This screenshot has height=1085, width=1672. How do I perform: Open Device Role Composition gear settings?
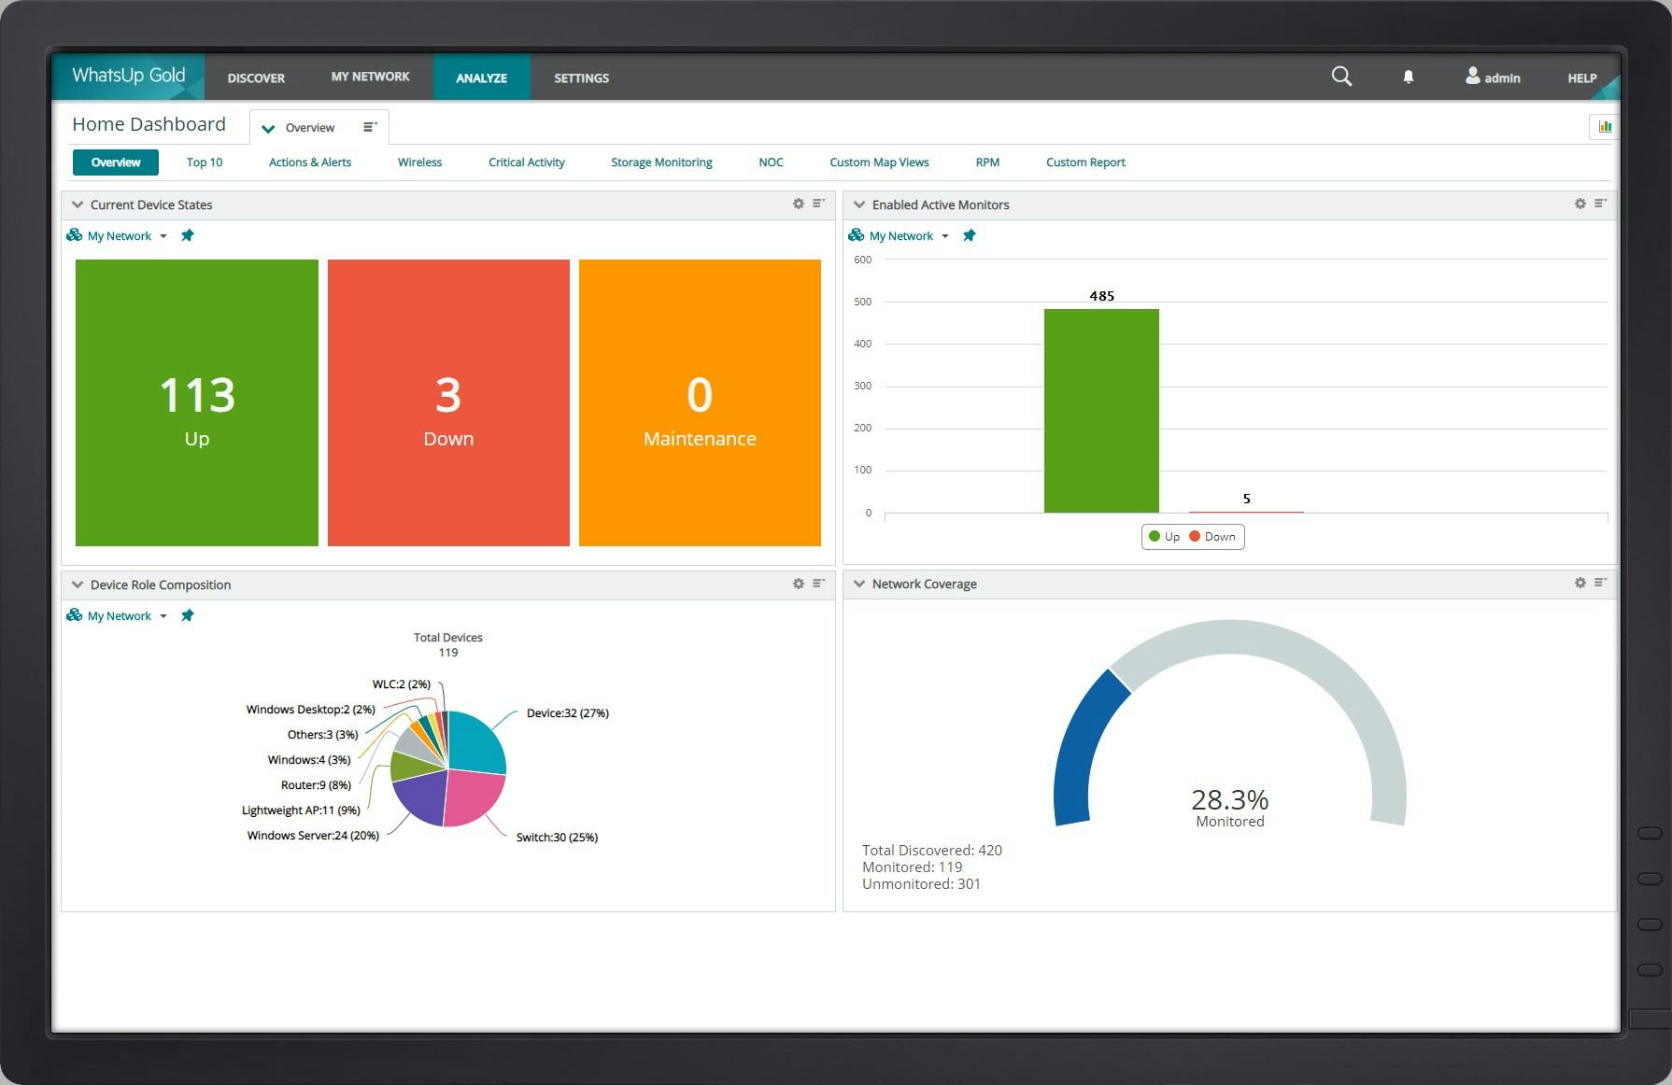click(x=799, y=584)
